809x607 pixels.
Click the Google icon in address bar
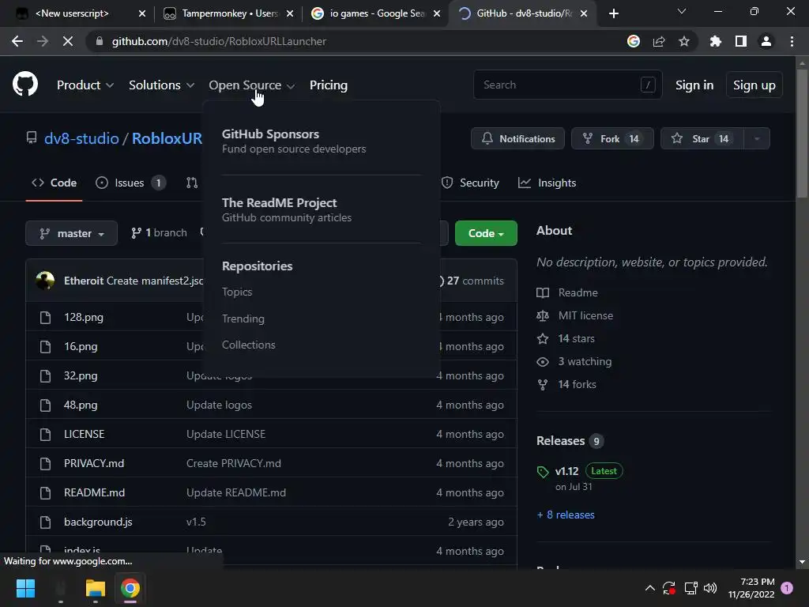pyautogui.click(x=634, y=41)
